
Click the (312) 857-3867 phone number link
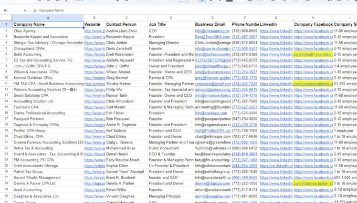(245, 37)
